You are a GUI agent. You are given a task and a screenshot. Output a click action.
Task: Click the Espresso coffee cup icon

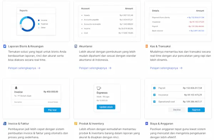(x=99, y=88)
